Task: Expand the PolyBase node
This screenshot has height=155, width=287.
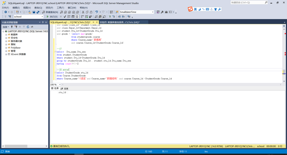Action: point(6,48)
